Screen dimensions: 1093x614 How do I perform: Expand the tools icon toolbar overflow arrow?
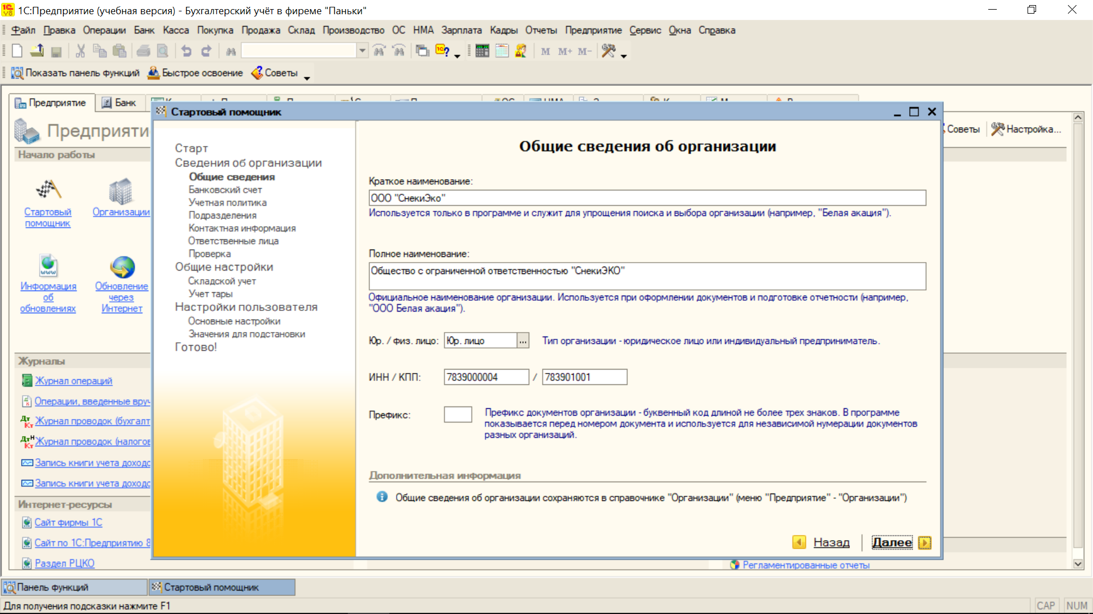[623, 56]
